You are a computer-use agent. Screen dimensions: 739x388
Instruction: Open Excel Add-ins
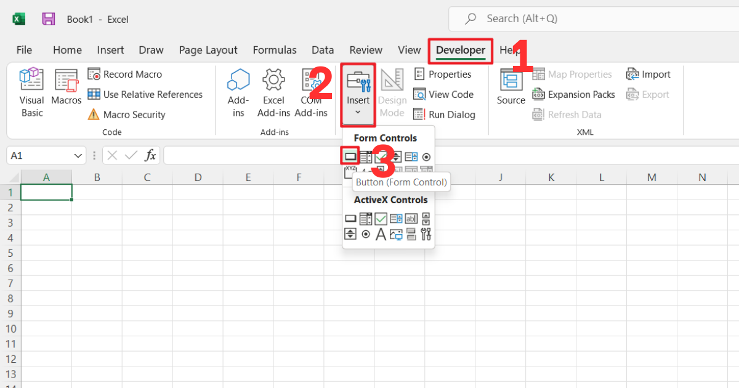coord(273,93)
